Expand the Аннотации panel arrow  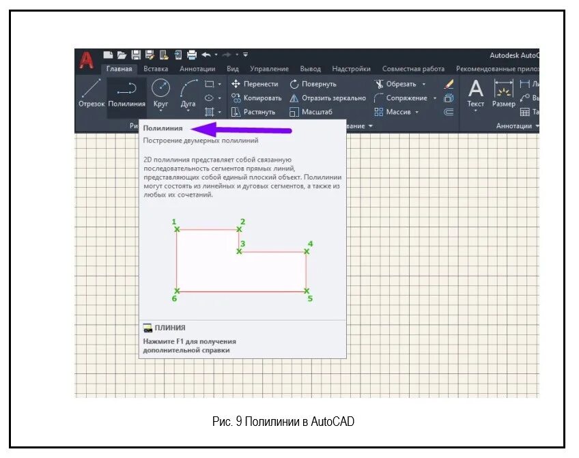tap(537, 126)
